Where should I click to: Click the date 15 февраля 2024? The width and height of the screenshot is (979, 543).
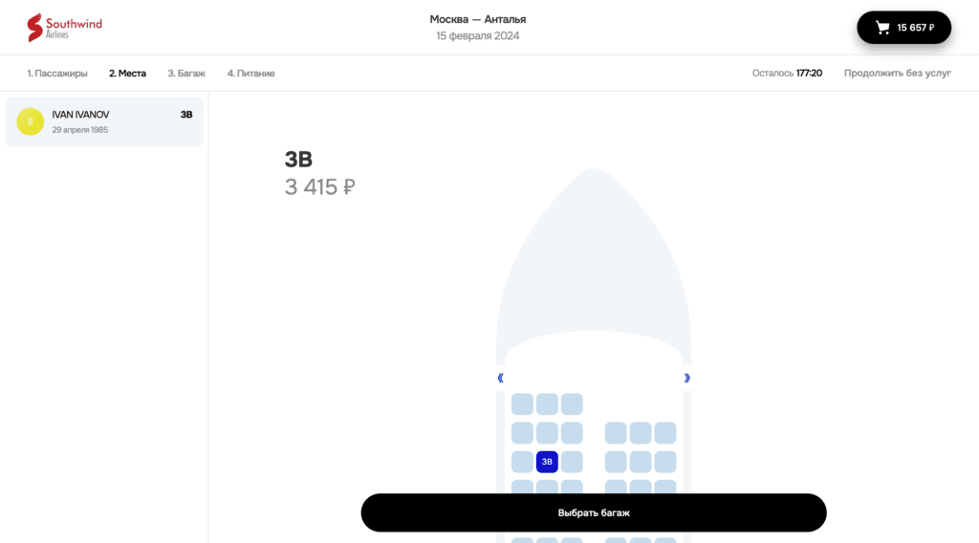coord(478,35)
